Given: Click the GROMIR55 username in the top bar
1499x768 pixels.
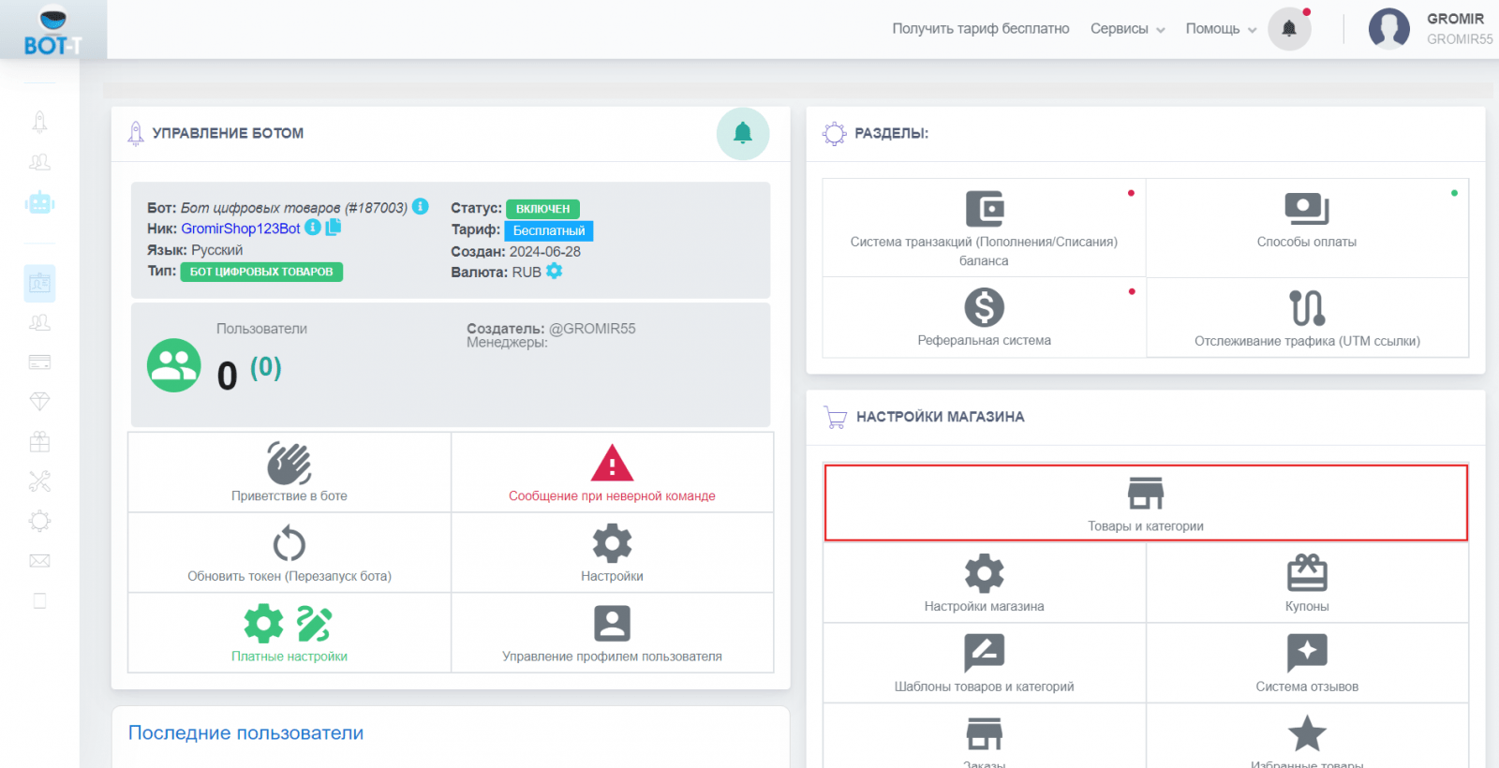Looking at the screenshot, I should tap(1460, 39).
